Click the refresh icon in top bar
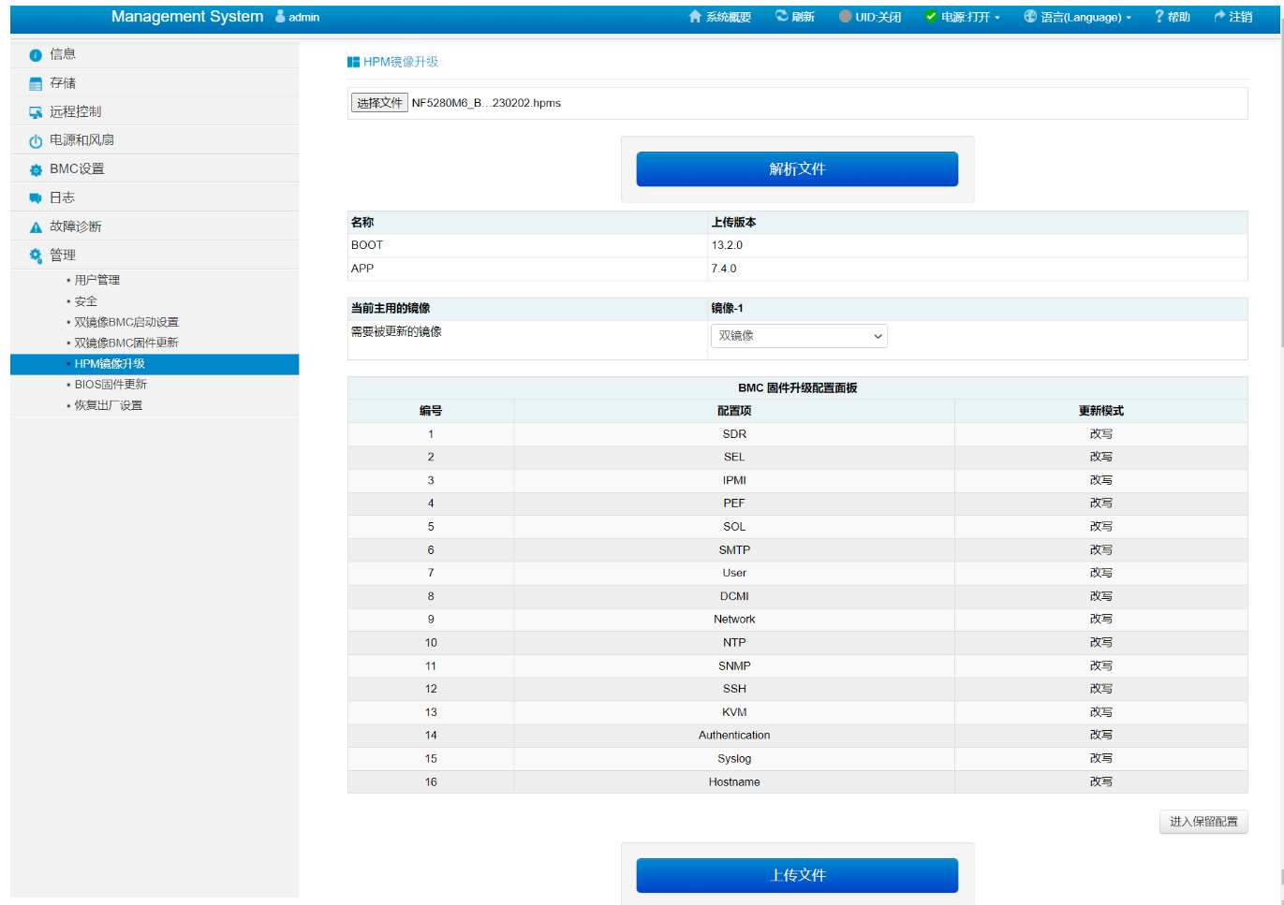The image size is (1284, 905). click(782, 16)
